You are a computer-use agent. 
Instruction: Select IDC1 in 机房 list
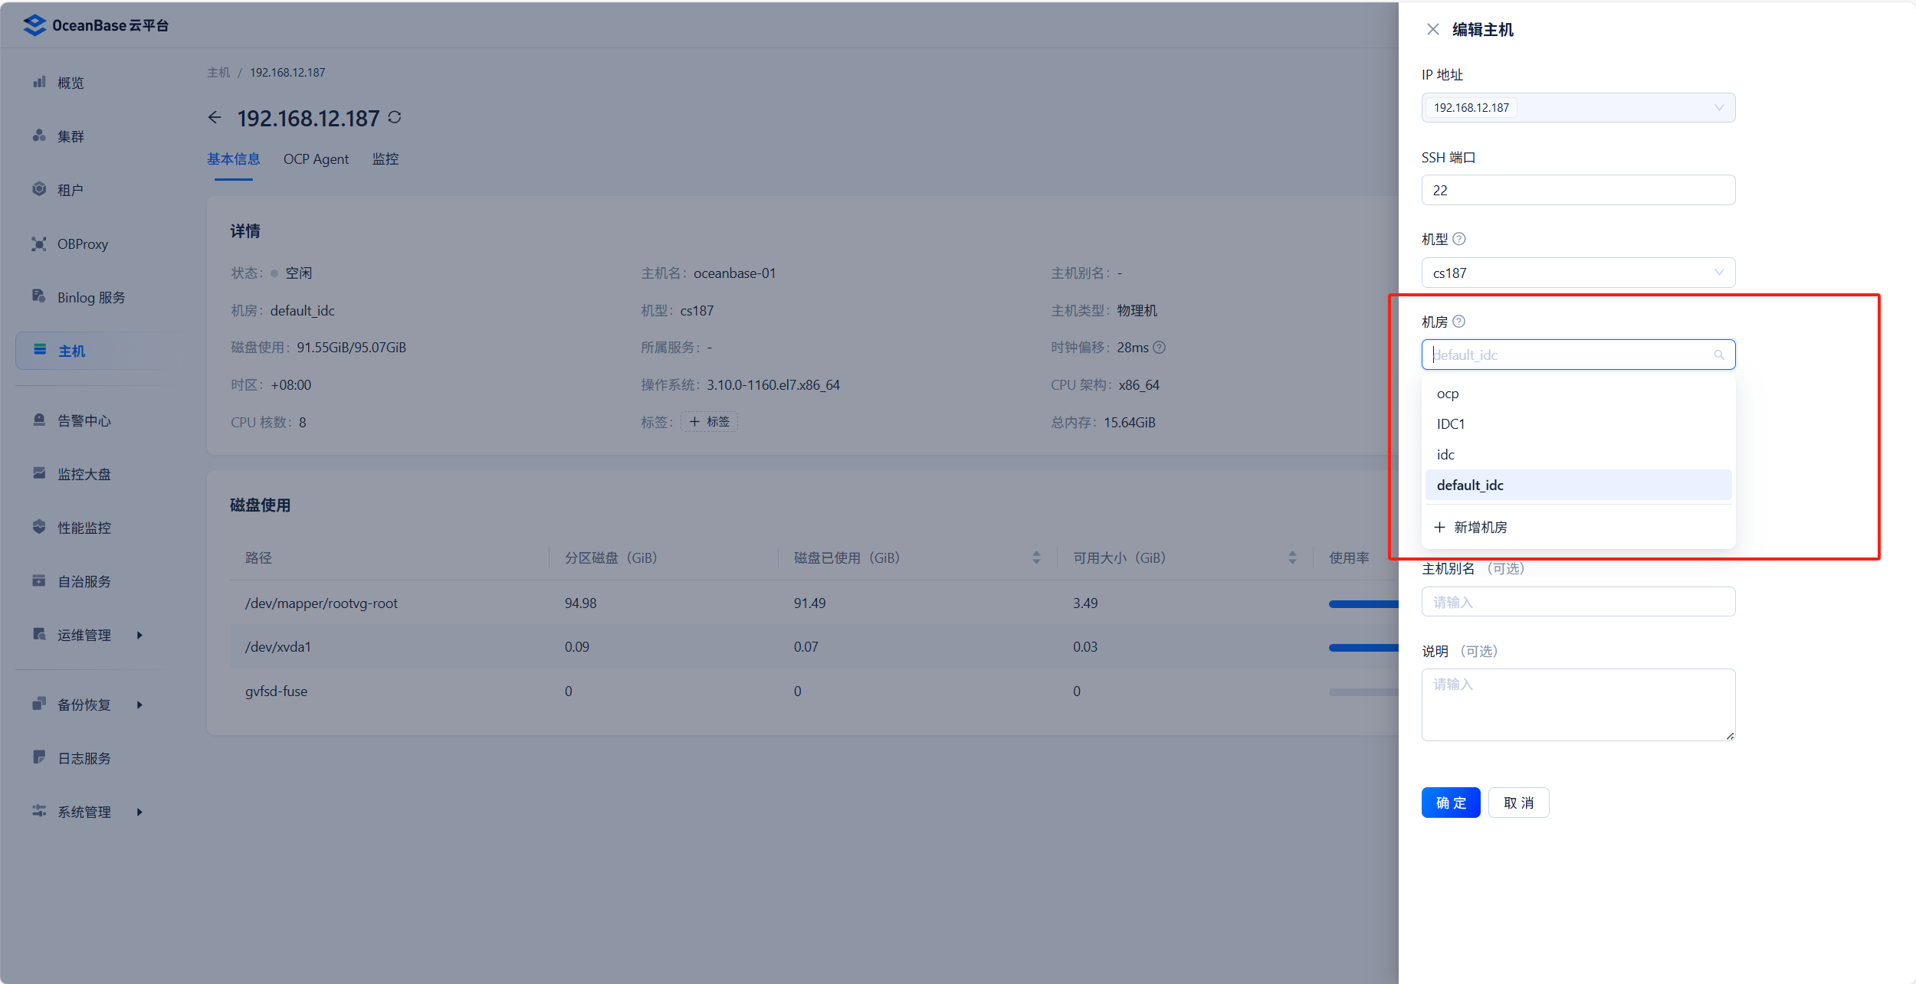tap(1578, 424)
